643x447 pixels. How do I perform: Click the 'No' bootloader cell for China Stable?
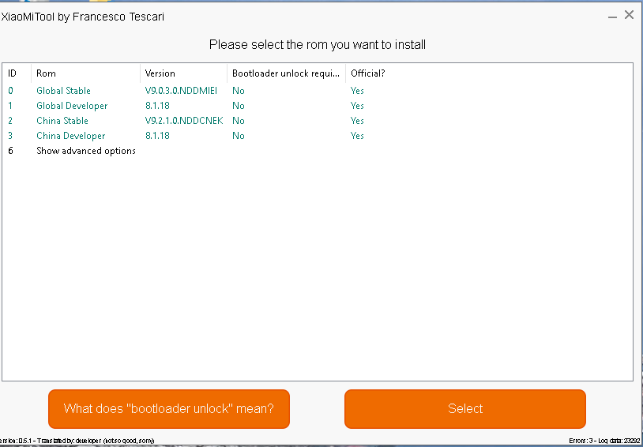[239, 121]
